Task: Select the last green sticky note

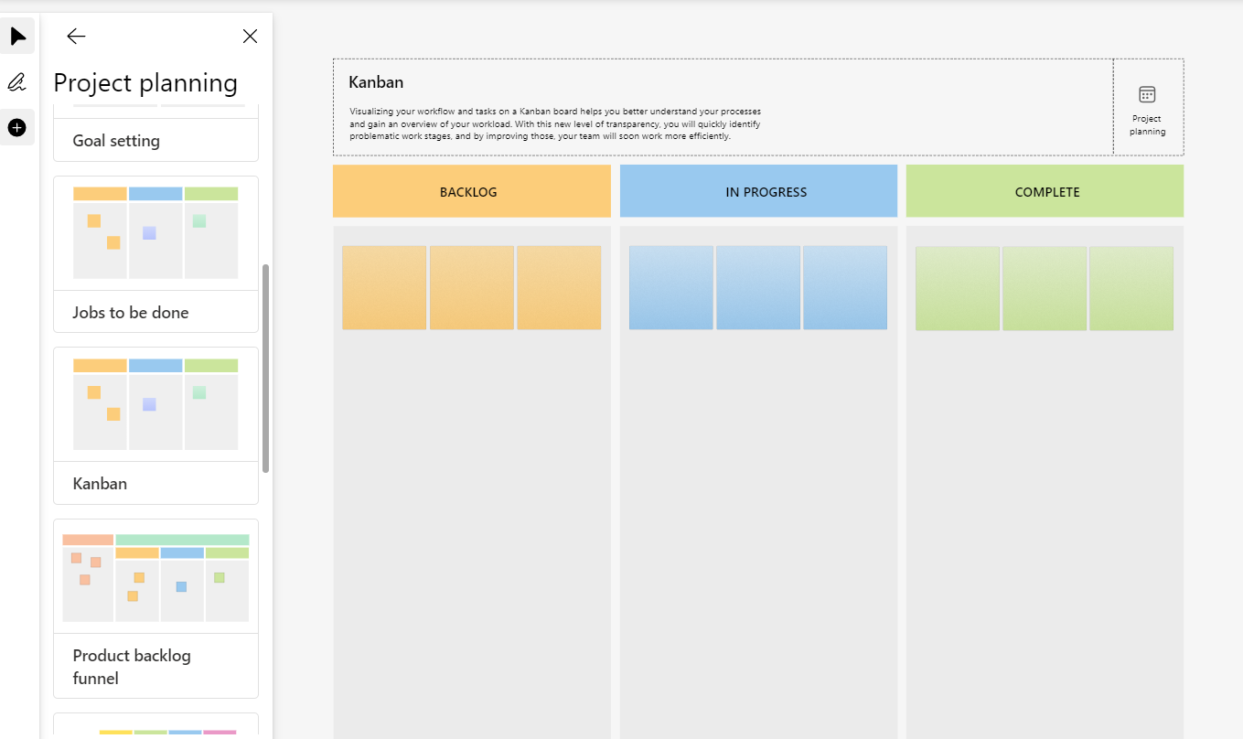Action: click(1131, 287)
